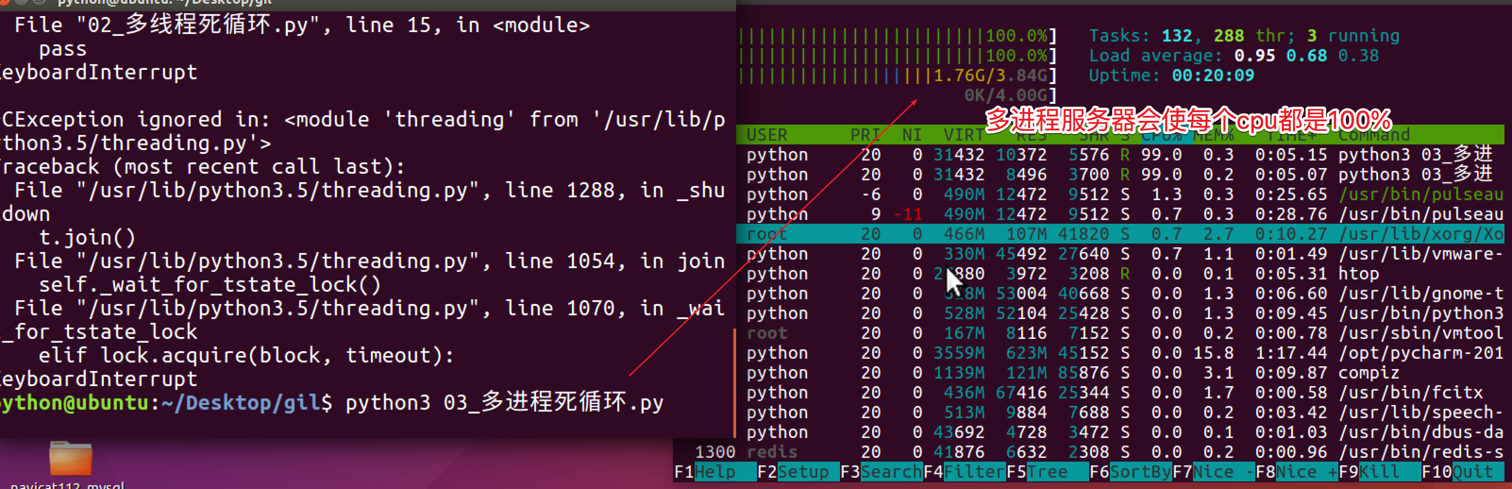Screen dimensions: 1512x489
Task: Select the /usr/lib/speech- process row
Action: [x=1120, y=413]
